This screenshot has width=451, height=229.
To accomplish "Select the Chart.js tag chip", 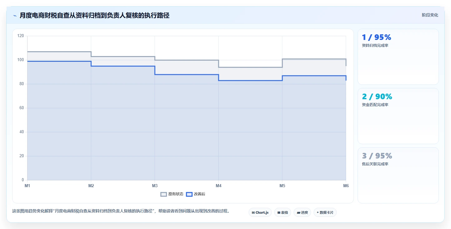I will click(260, 212).
